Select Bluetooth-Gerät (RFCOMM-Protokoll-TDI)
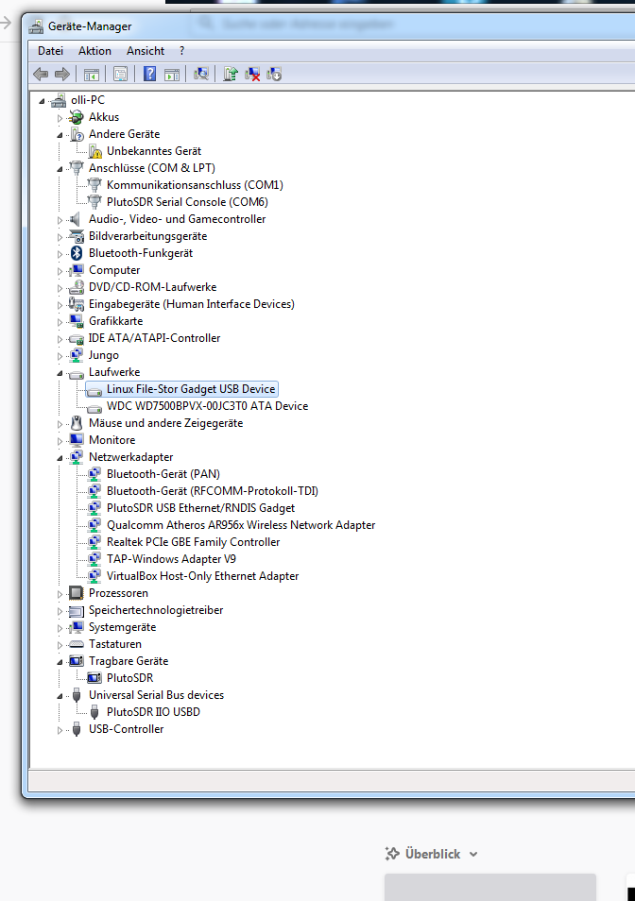The width and height of the screenshot is (635, 901). [213, 491]
